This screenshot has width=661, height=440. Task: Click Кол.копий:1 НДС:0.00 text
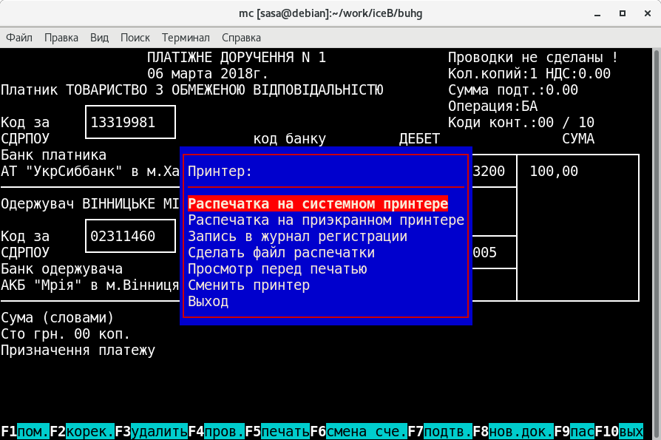click(529, 74)
